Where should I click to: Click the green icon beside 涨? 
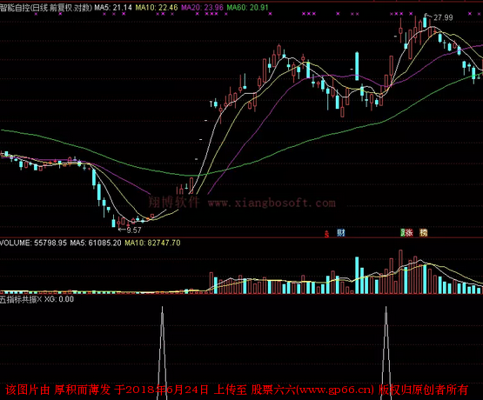pos(402,233)
